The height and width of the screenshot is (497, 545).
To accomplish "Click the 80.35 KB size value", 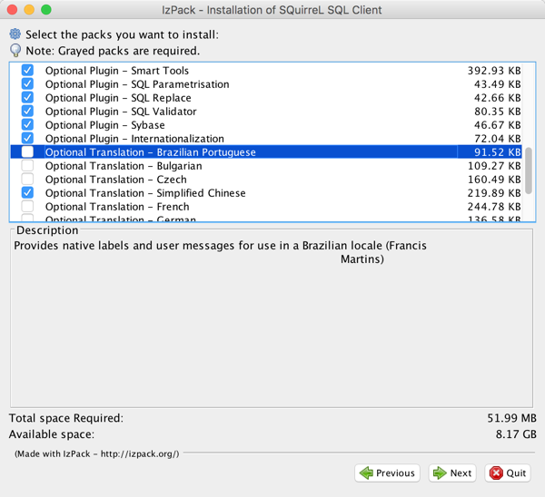I will 498,111.
